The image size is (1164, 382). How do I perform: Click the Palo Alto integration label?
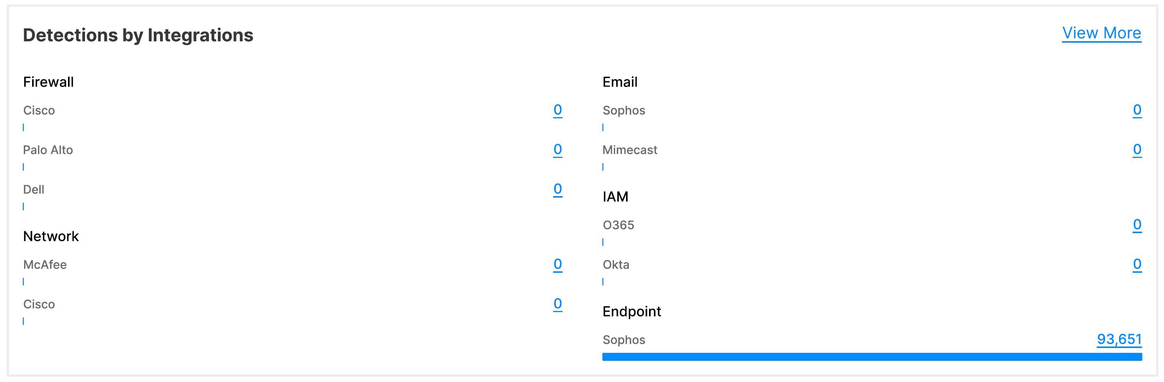pos(48,150)
